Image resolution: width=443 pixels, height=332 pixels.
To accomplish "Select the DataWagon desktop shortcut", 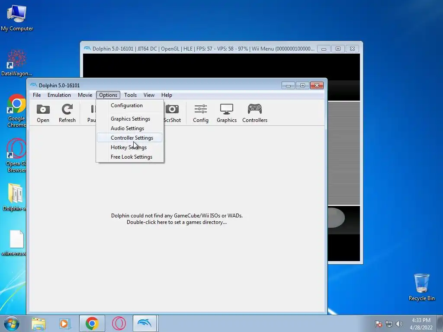I will [17, 63].
